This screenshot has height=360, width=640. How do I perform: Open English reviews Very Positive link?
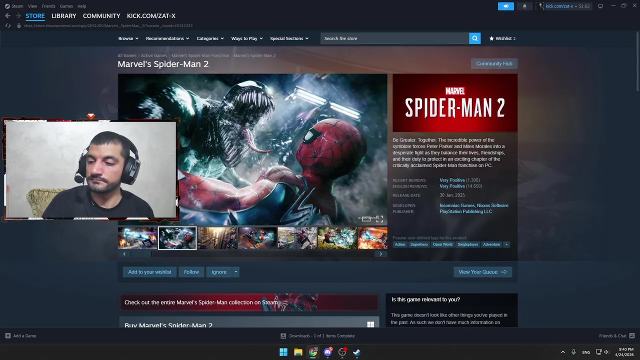[452, 186]
